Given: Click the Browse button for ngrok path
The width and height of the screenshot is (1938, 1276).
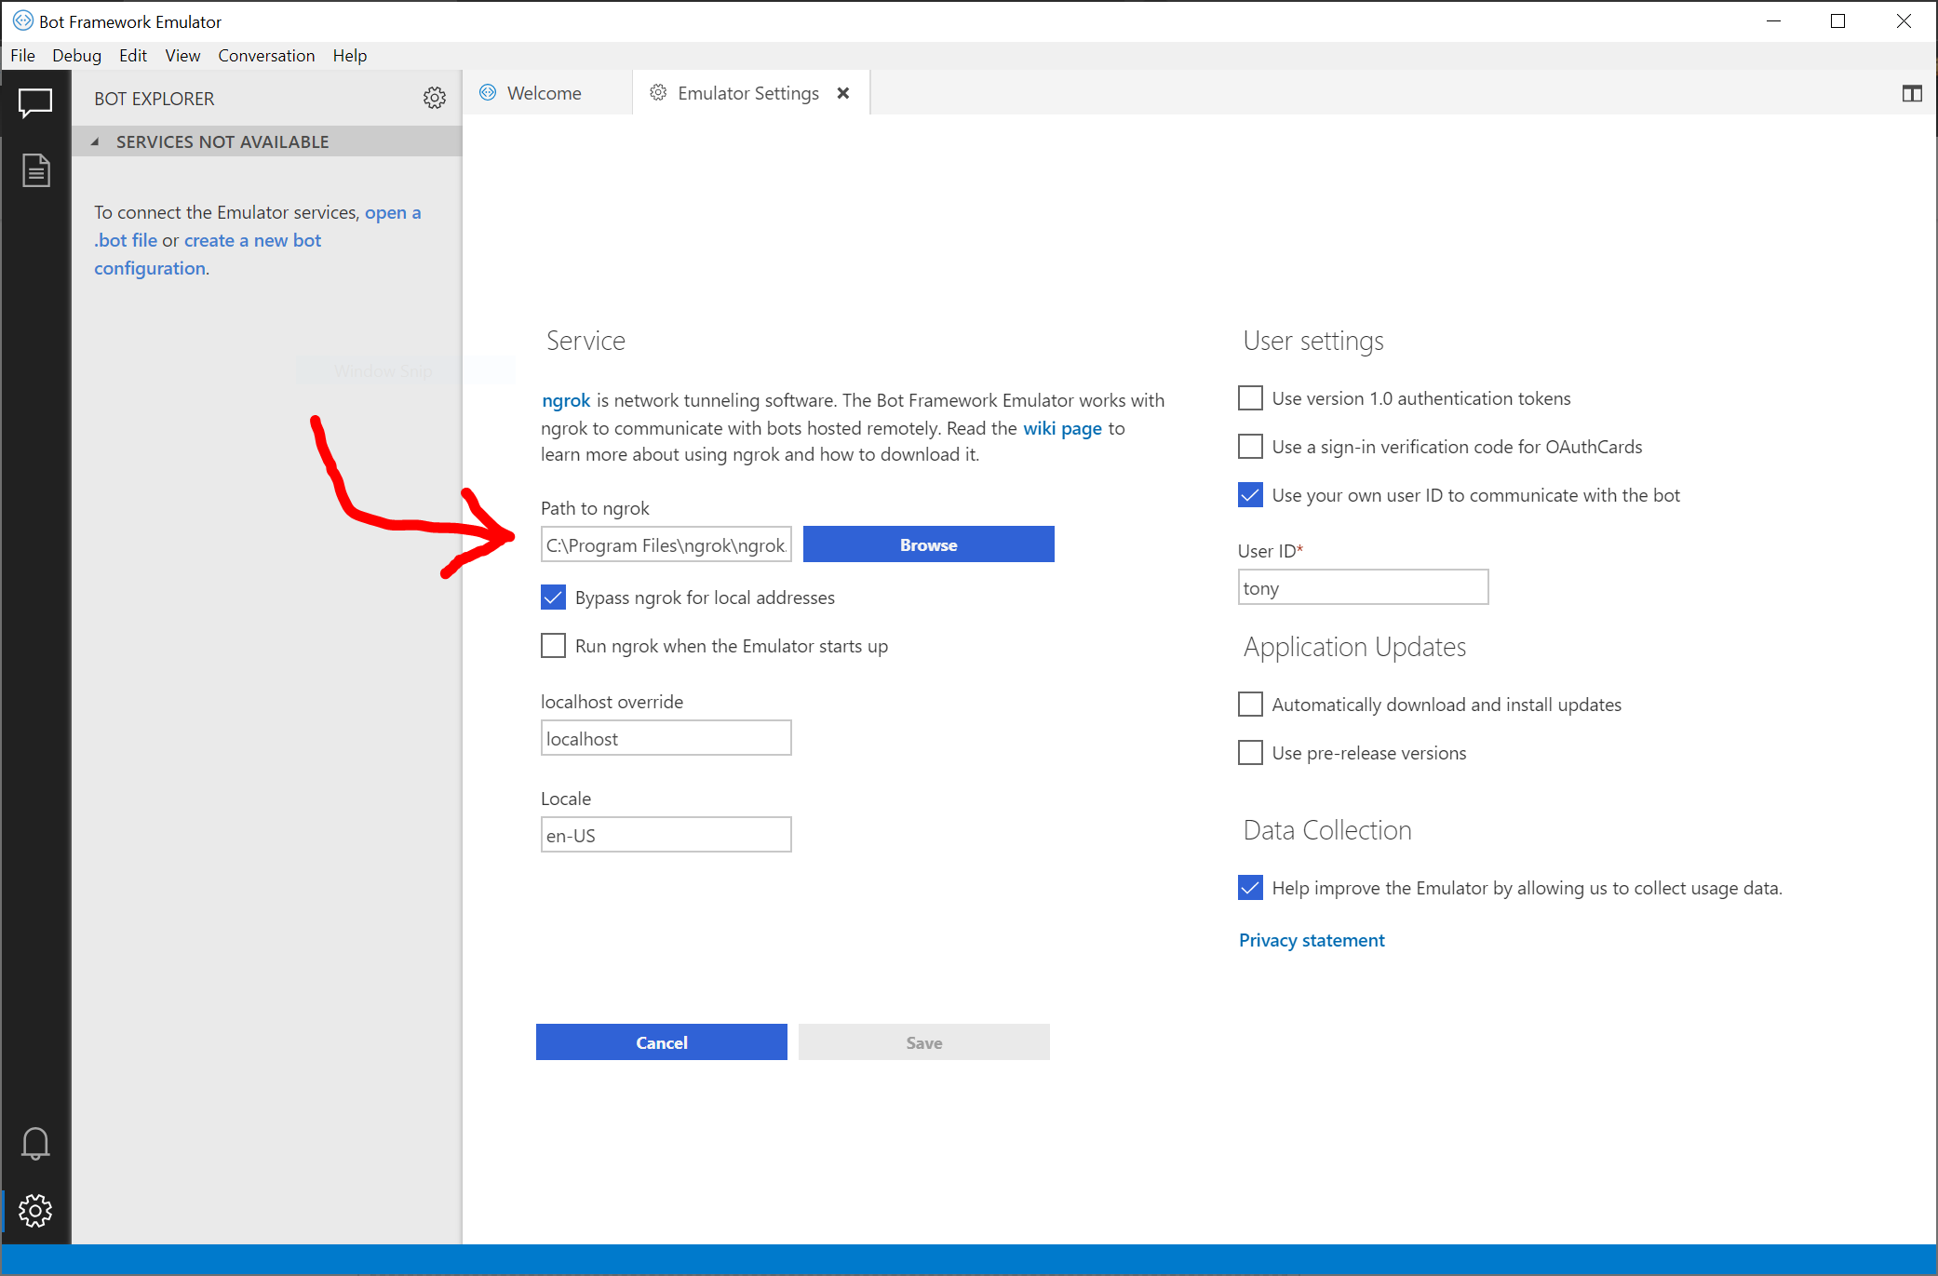Looking at the screenshot, I should tap(927, 544).
